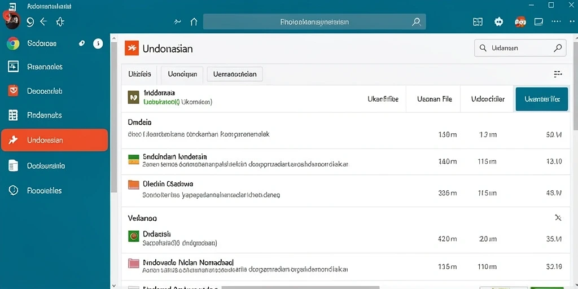
Task: Focus the Uidanasn search field
Action: 520,48
